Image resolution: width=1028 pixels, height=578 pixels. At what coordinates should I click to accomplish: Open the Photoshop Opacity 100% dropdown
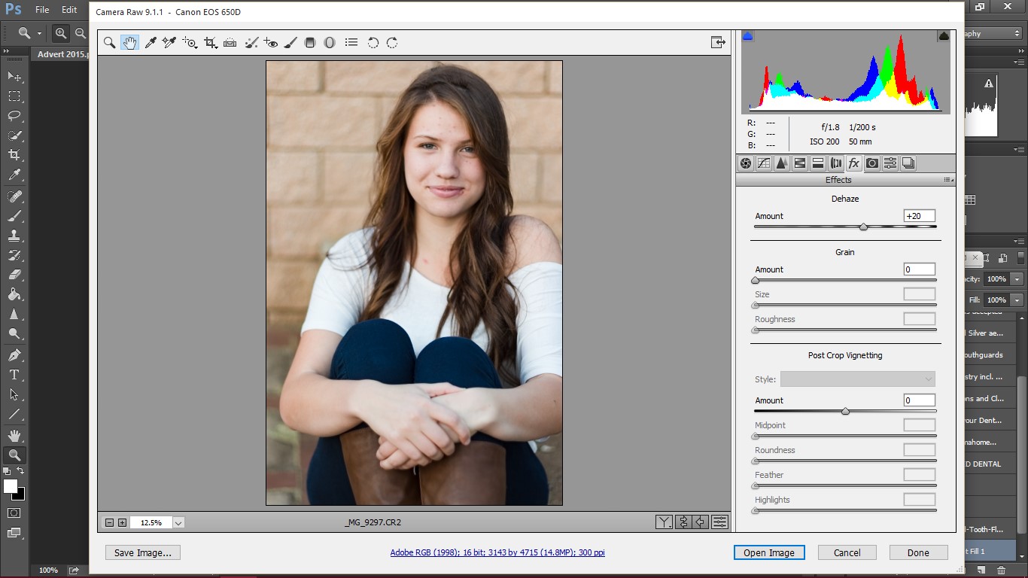pyautogui.click(x=1017, y=278)
